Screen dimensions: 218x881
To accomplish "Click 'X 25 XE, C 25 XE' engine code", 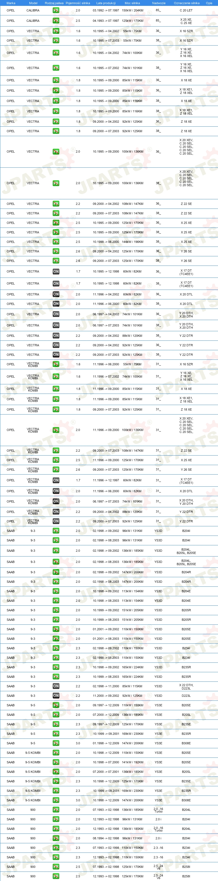I will [x=186, y=21].
